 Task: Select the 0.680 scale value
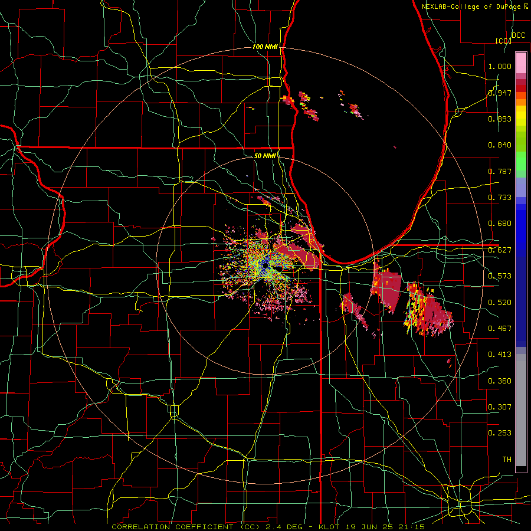tap(500, 224)
